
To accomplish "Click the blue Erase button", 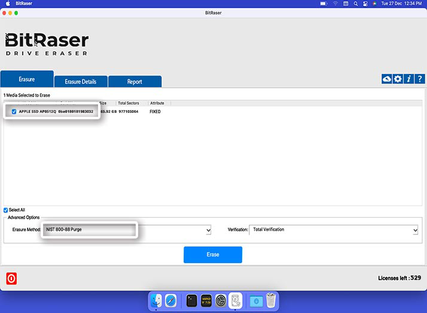I will 213,255.
